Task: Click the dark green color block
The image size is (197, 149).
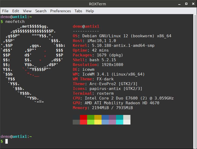Action: pyautogui.click(x=91, y=117)
